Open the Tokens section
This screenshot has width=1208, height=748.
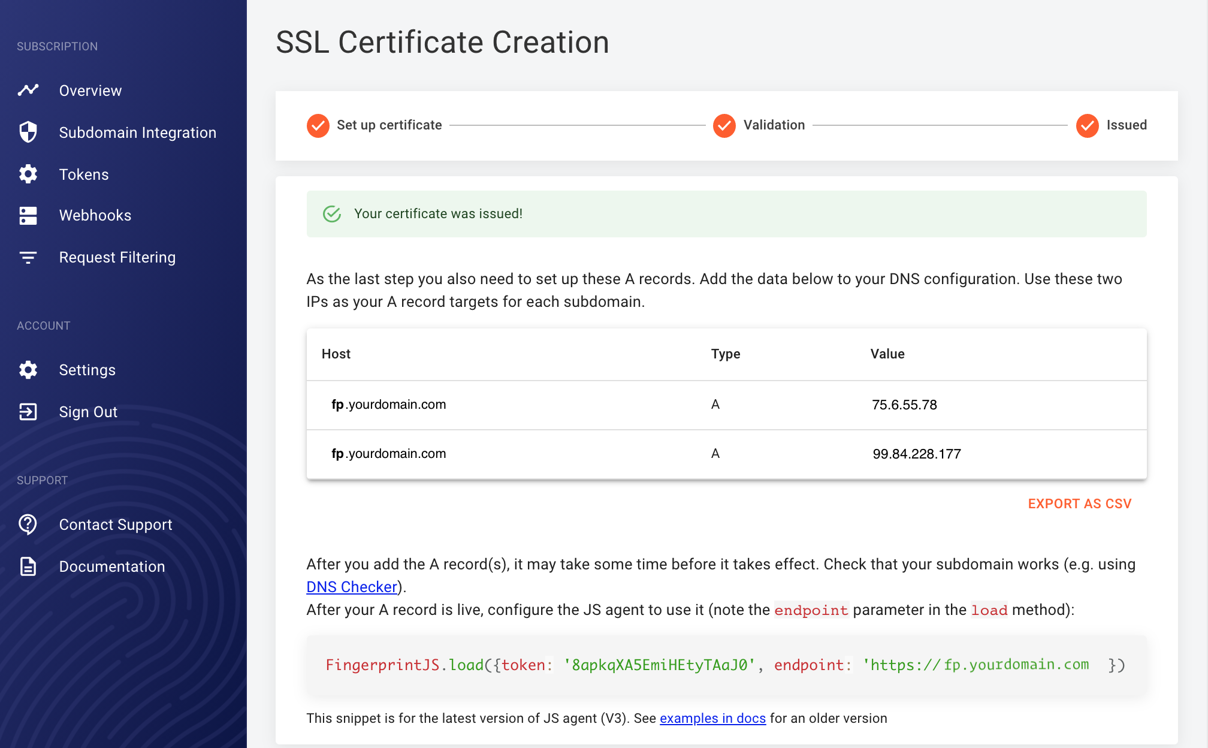click(x=84, y=174)
